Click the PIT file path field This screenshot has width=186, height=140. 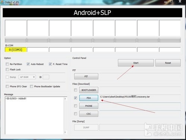pyautogui.click(x=140, y=76)
